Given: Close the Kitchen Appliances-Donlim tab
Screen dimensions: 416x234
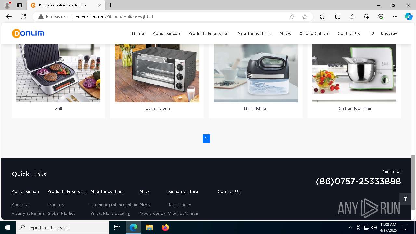Looking at the screenshot, I should point(100,5).
